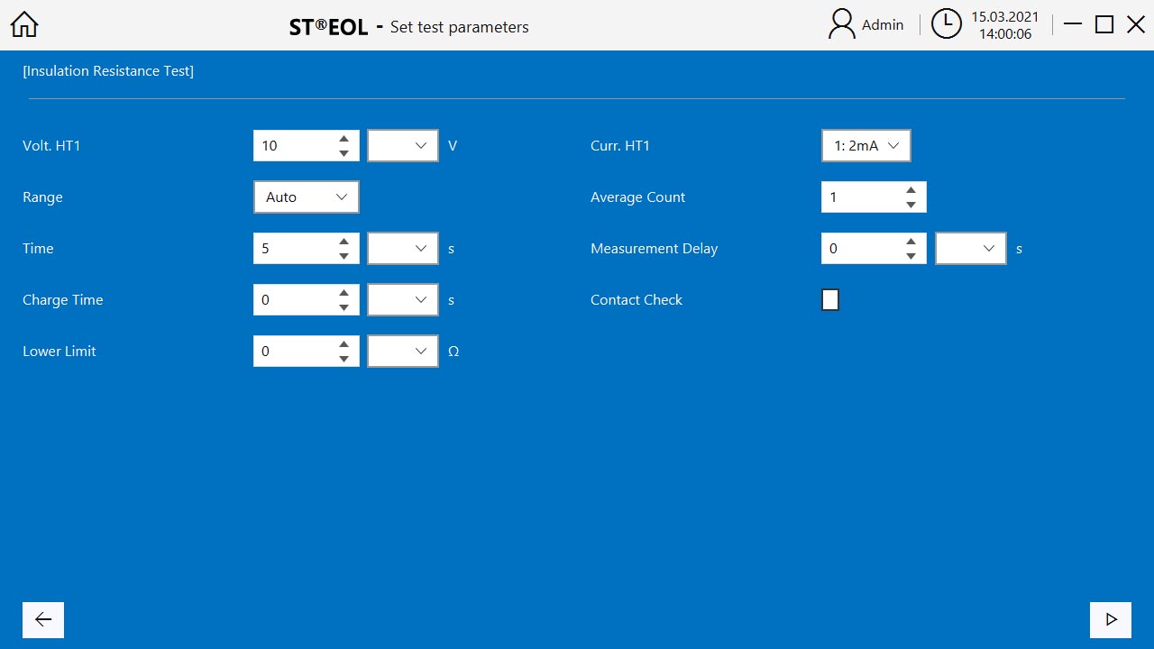Enable the Contact Check checkbox
1154x649 pixels.
click(x=830, y=300)
